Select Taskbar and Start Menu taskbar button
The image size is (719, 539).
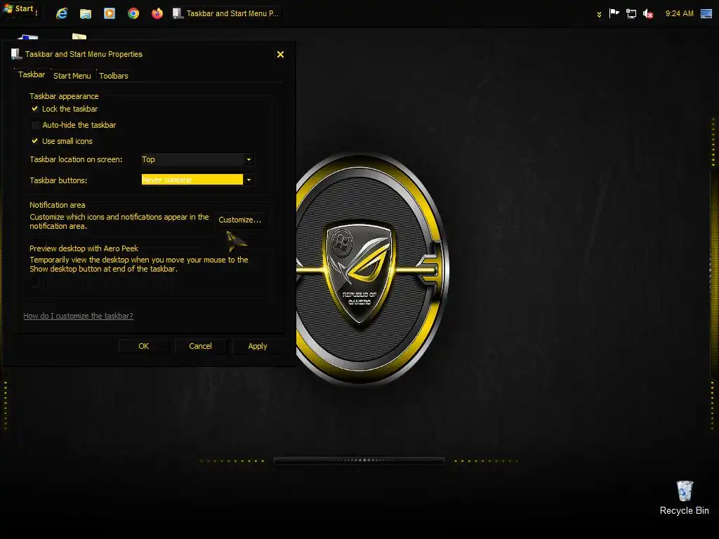225,13
